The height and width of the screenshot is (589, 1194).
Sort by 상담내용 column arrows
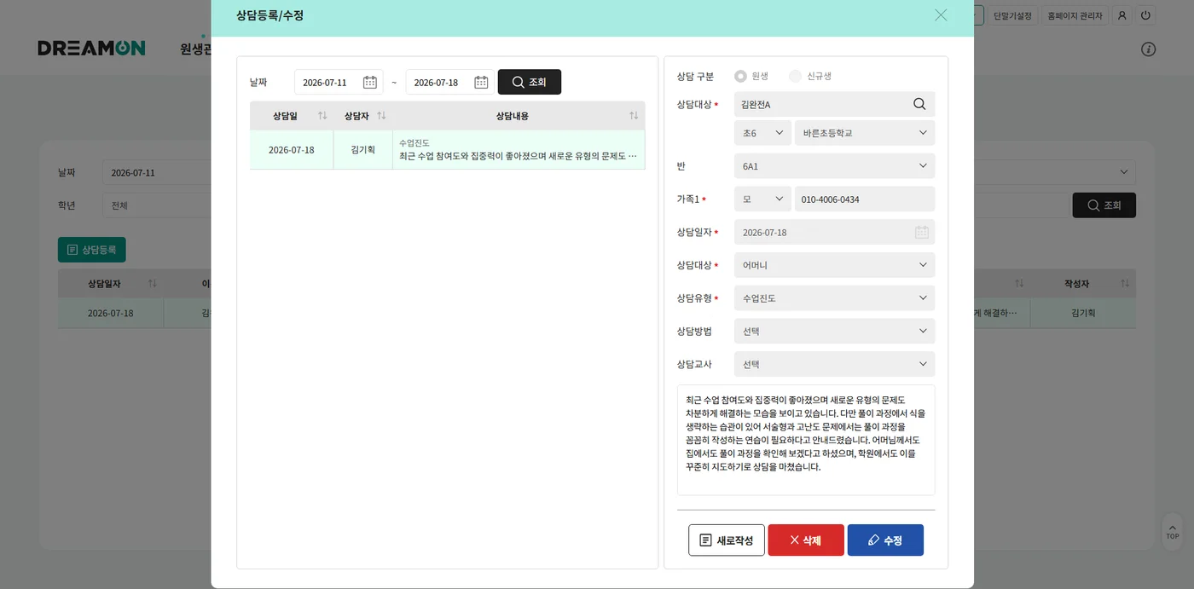[x=634, y=116]
